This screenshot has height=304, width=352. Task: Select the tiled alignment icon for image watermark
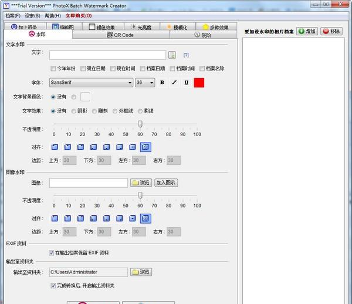[x=145, y=218]
